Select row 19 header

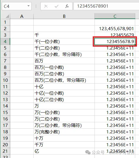[x=5, y=138]
